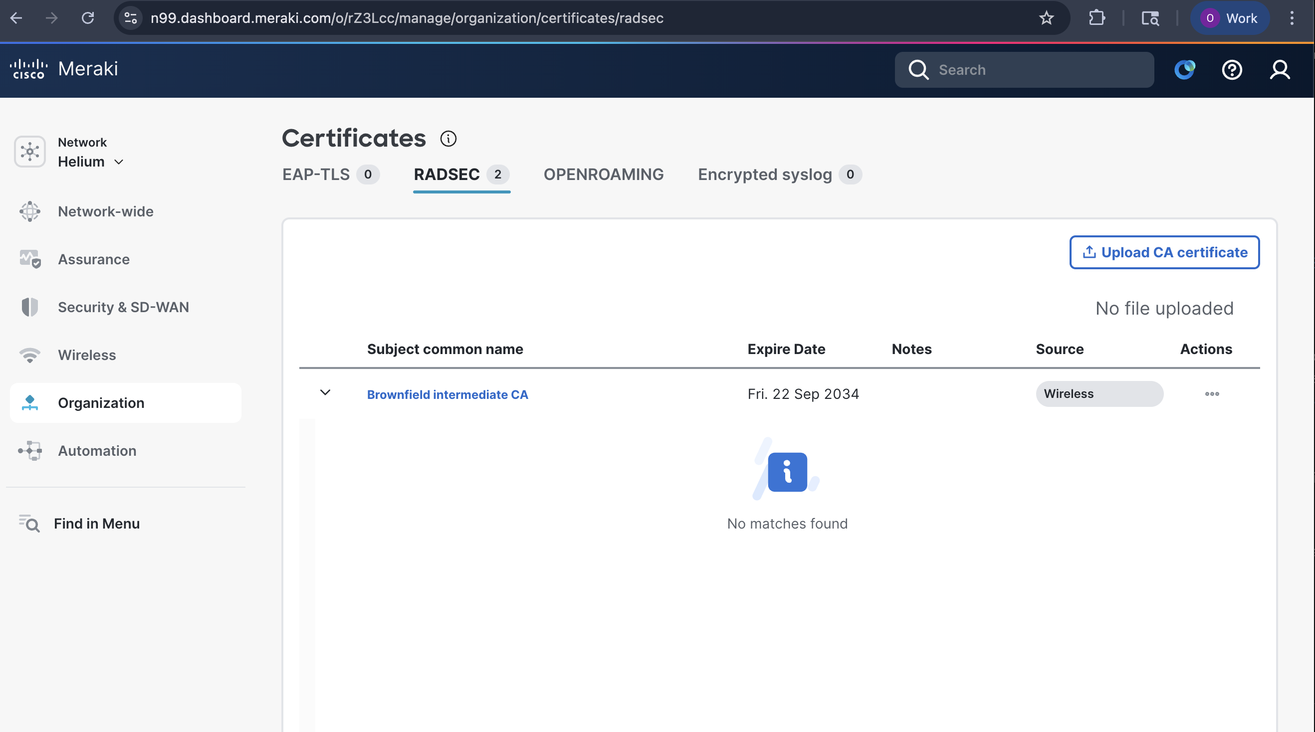The width and height of the screenshot is (1315, 732).
Task: Switch to the OPENROAMING tab
Action: coord(604,175)
